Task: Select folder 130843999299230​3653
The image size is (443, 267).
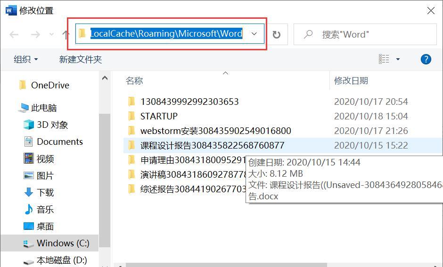Action: (189, 102)
